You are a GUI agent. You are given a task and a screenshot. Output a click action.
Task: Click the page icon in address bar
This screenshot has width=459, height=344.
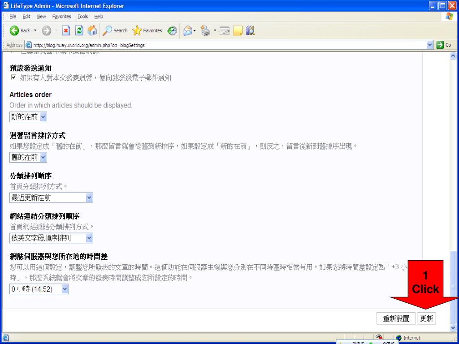[x=28, y=45]
